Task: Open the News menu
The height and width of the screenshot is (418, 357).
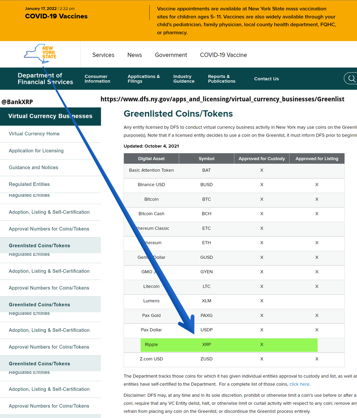Action: coord(134,55)
